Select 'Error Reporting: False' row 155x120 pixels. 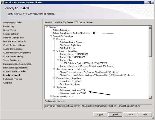pos(70,84)
